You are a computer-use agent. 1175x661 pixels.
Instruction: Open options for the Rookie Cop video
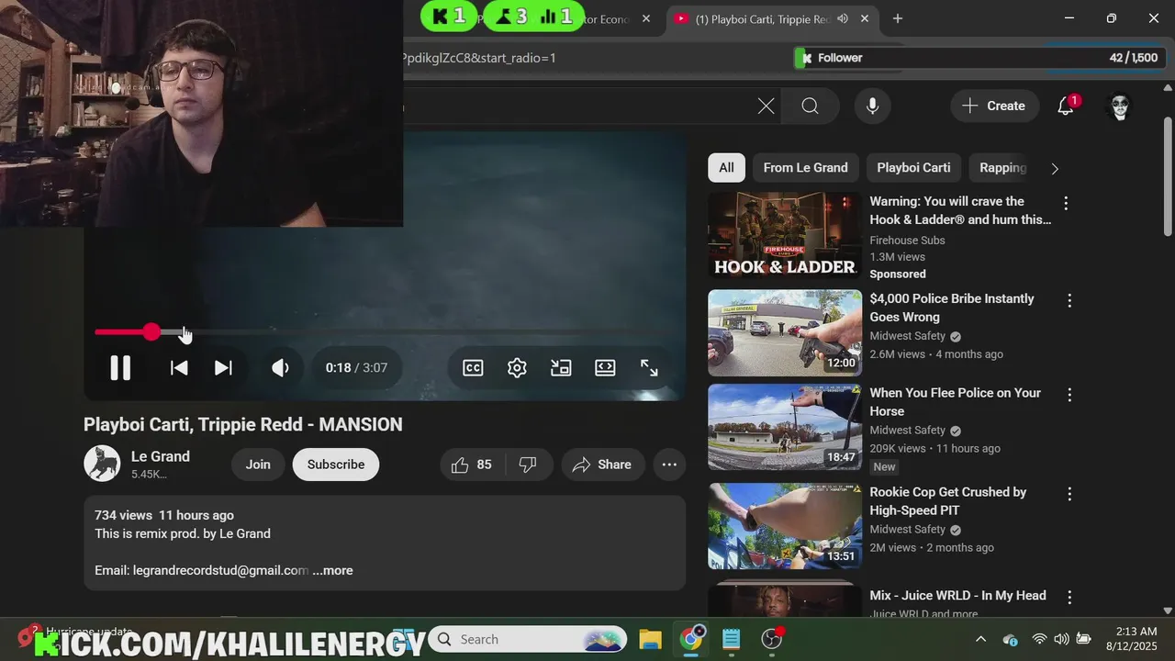click(x=1069, y=494)
